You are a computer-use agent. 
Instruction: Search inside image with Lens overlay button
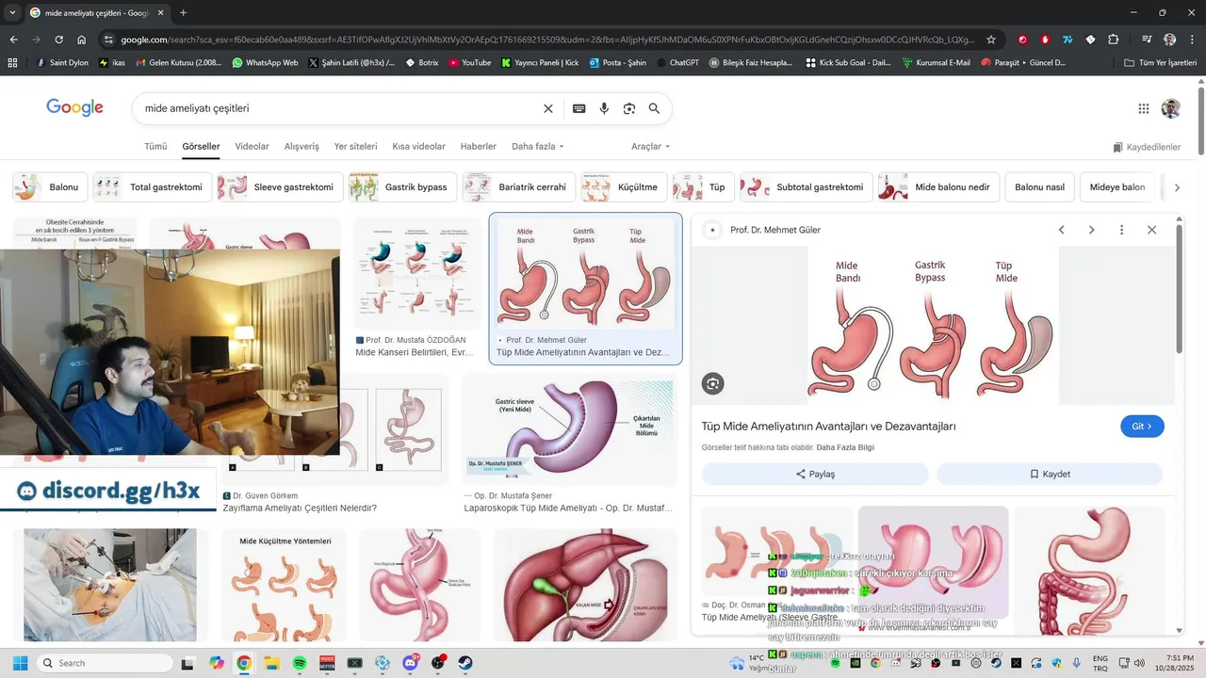pos(713,383)
